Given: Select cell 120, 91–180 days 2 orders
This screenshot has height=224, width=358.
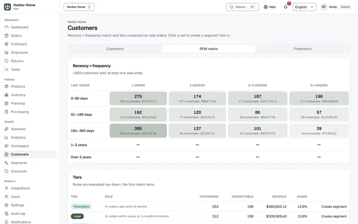Looking at the screenshot, I should click(197, 115).
